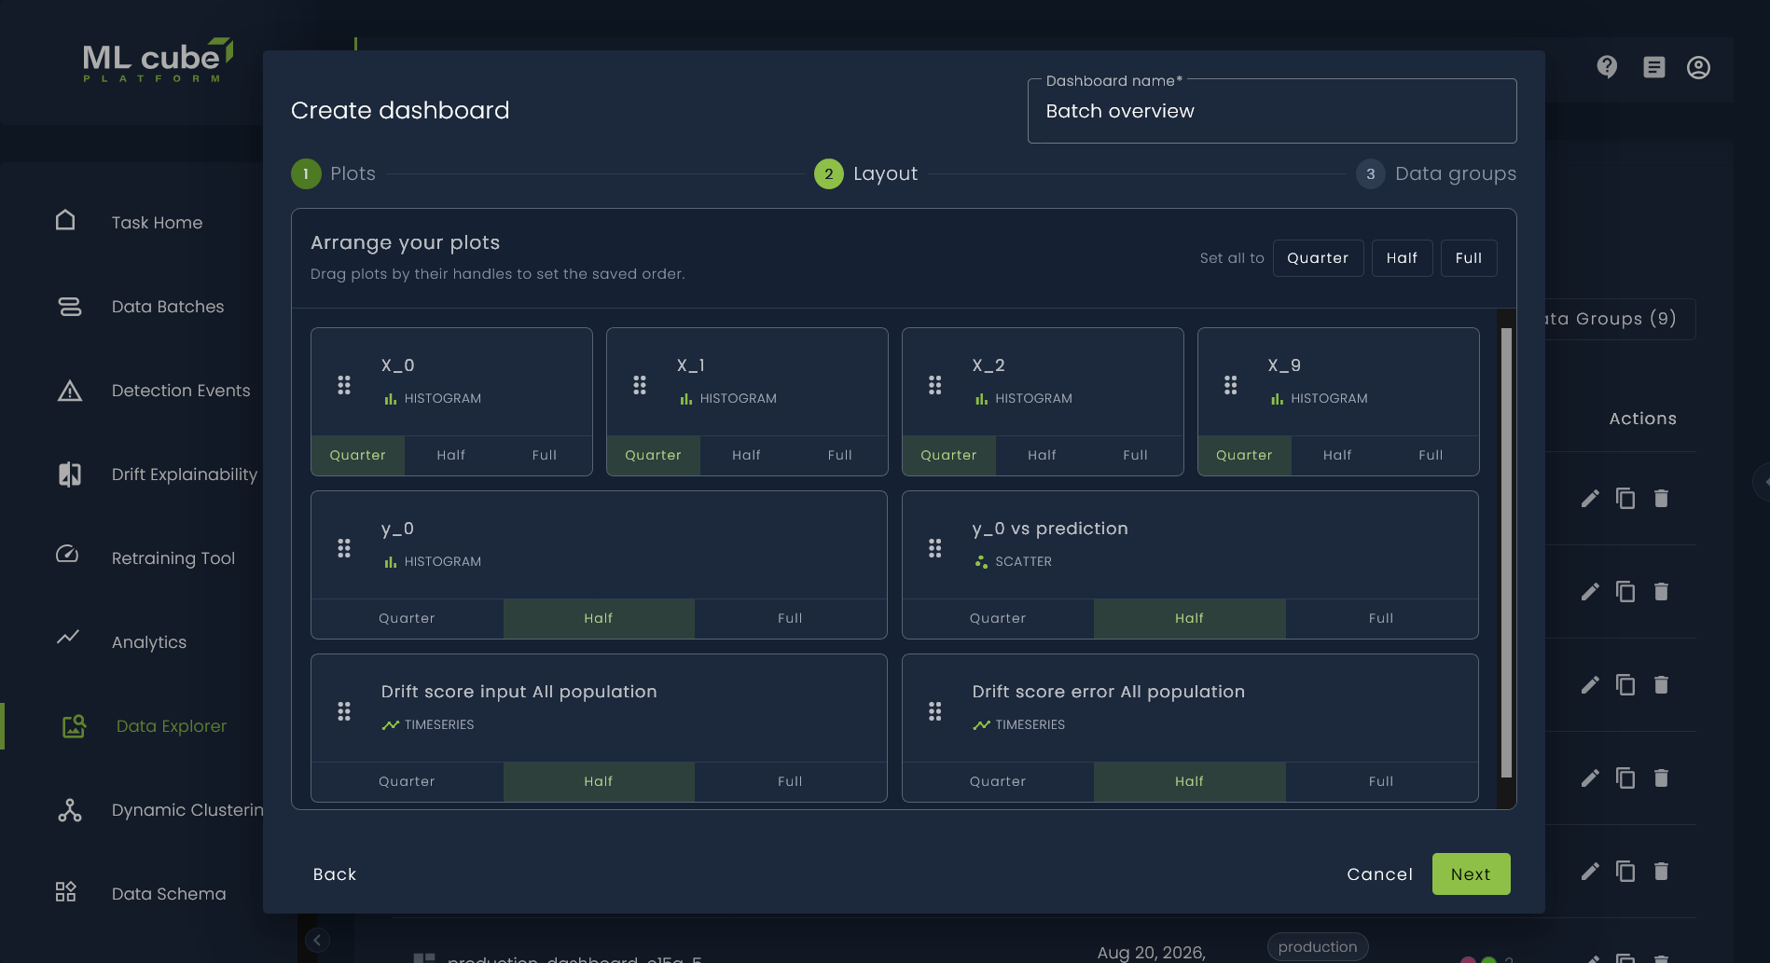The image size is (1770, 963).
Task: Grab the drag handle of X_2 plot
Action: point(935,385)
